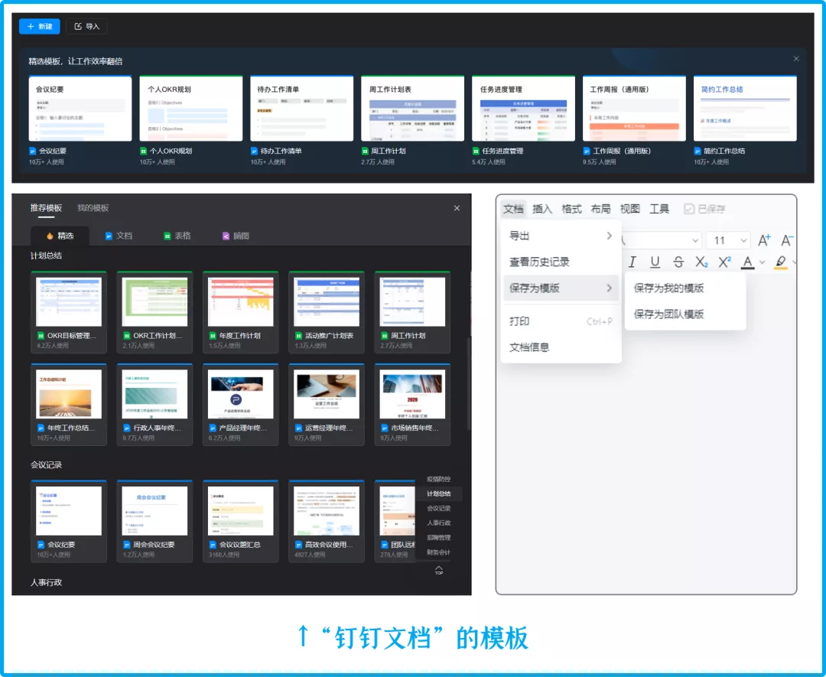Open the font family dropdown
826x677 pixels.
[661, 241]
